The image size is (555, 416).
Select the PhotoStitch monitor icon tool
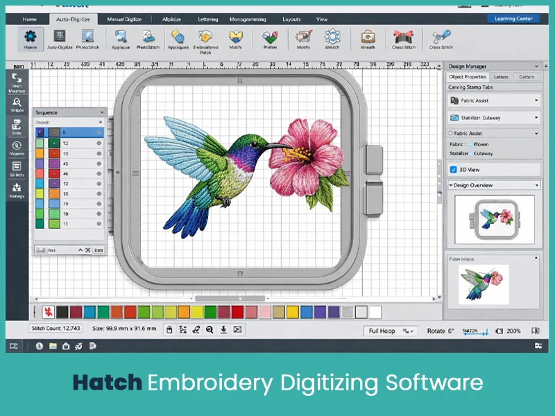pos(87,39)
